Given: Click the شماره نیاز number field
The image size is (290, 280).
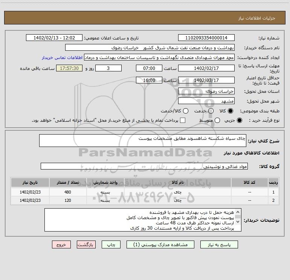Looking at the screenshot, I should [206, 38].
